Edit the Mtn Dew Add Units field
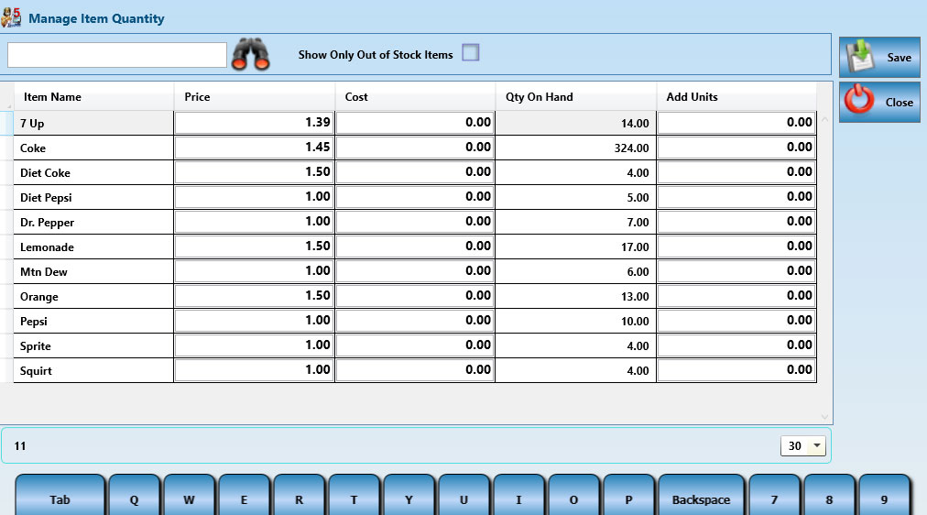Screen dimensions: 927x515 tap(736, 271)
